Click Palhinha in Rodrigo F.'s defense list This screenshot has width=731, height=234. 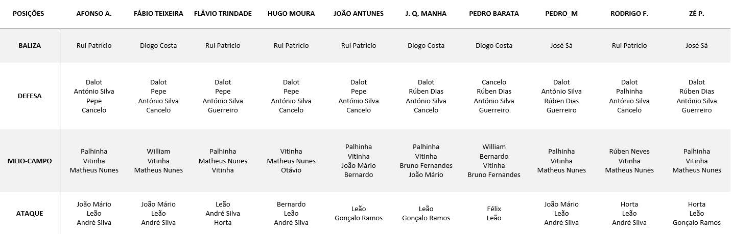coord(629,92)
